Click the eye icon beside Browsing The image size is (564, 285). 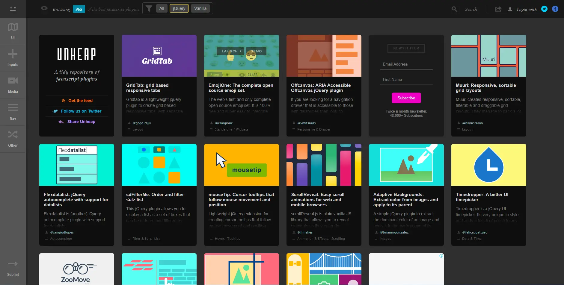click(44, 8)
